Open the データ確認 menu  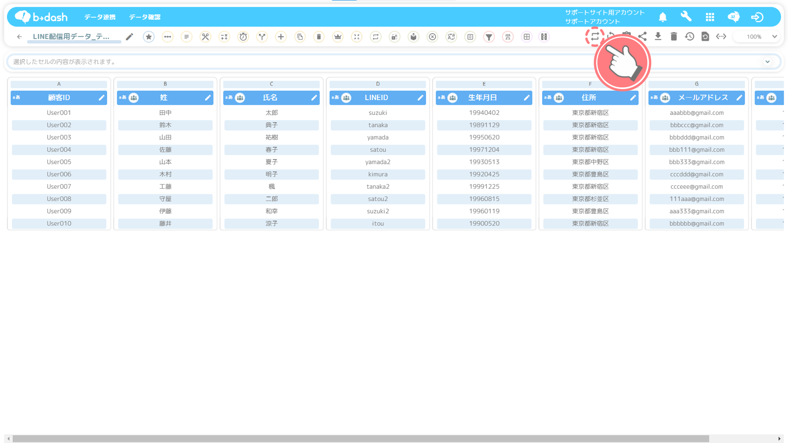pos(145,17)
